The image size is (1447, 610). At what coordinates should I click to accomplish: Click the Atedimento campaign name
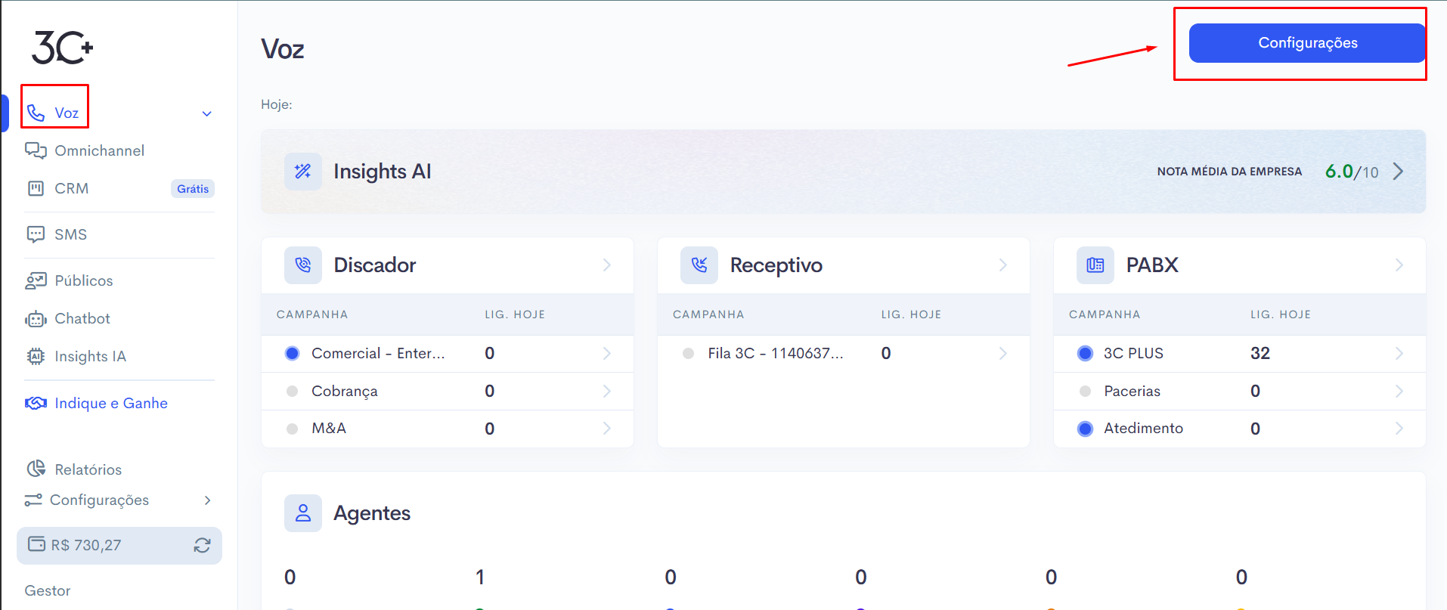click(x=1143, y=429)
